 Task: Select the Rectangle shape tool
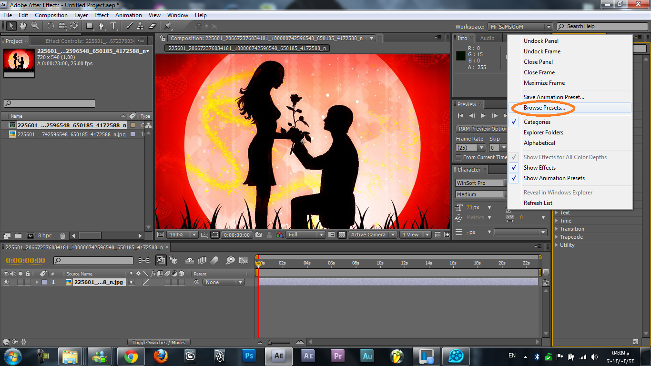[x=90, y=26]
